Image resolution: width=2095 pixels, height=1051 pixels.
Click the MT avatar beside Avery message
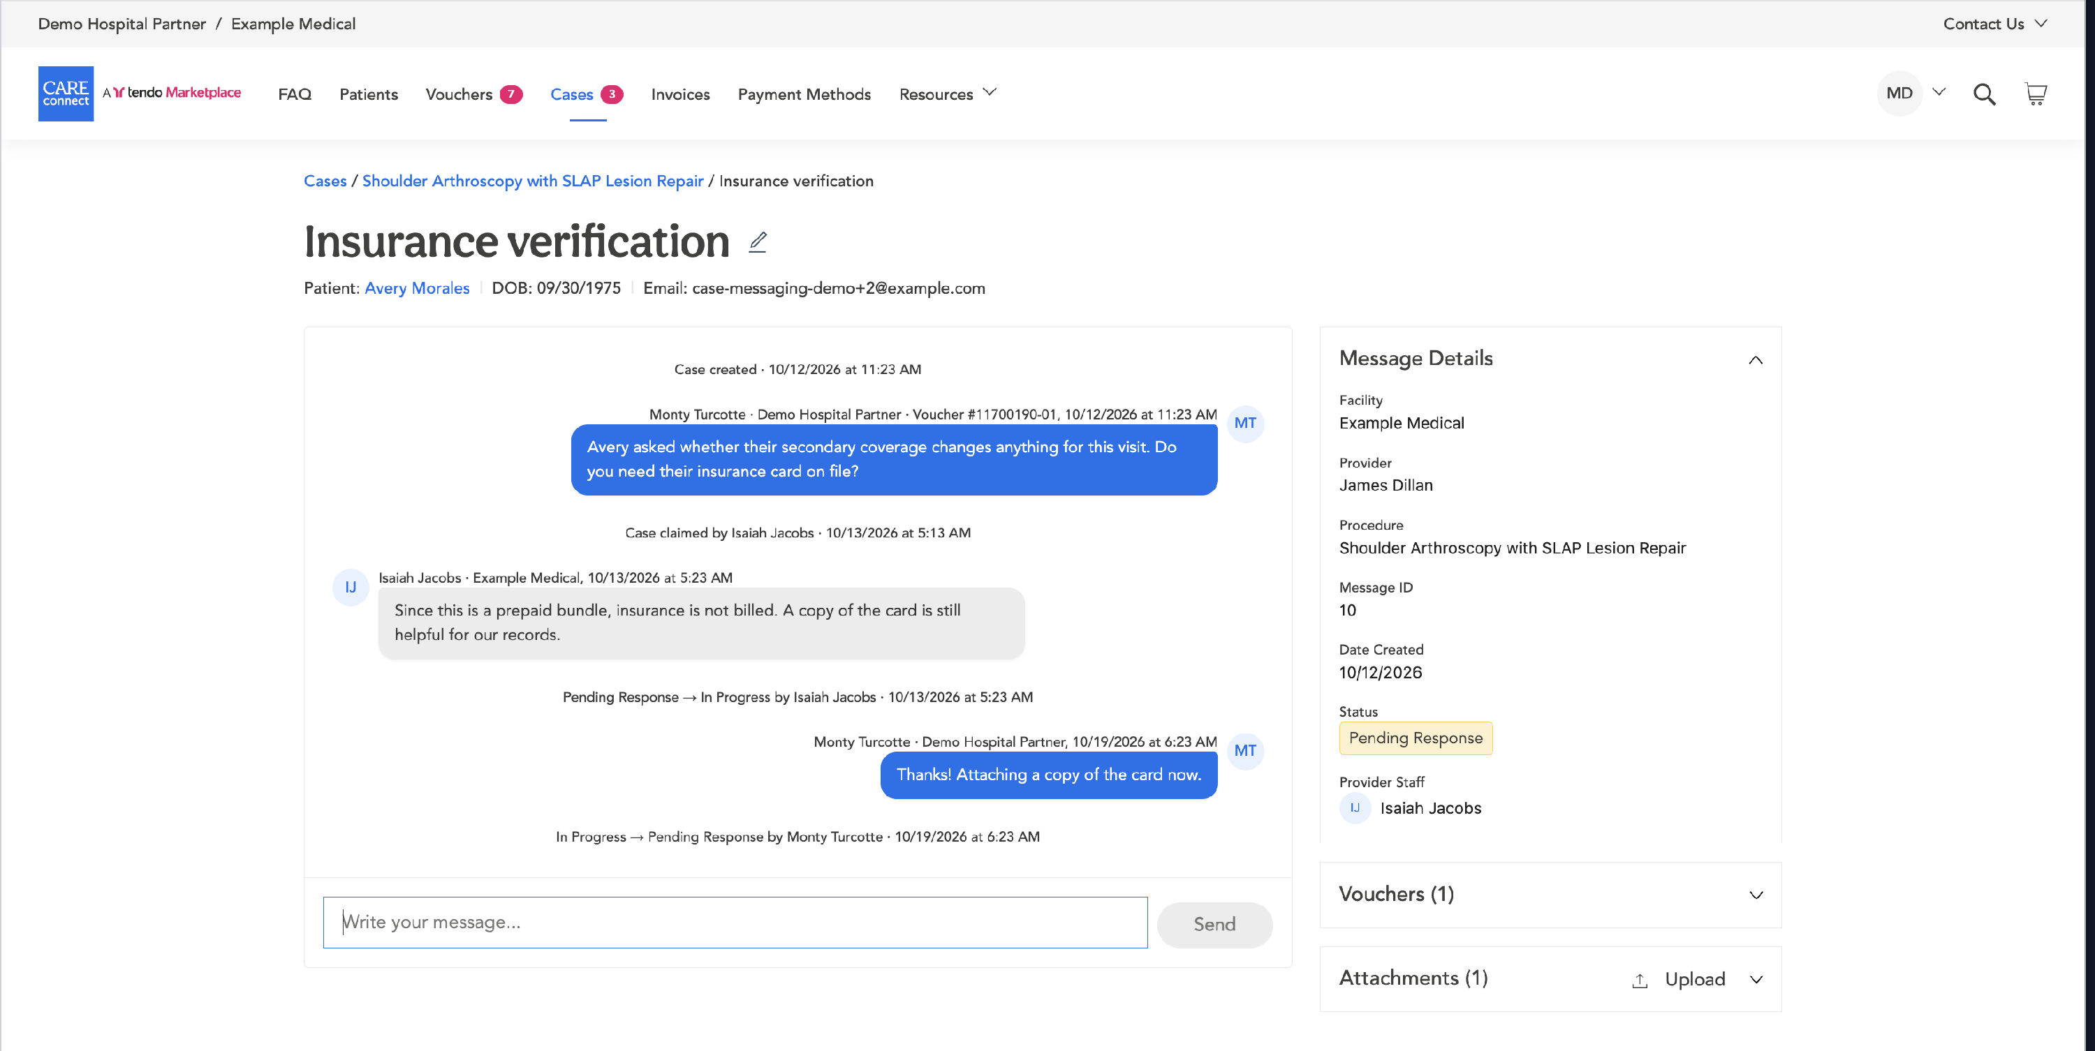point(1245,424)
